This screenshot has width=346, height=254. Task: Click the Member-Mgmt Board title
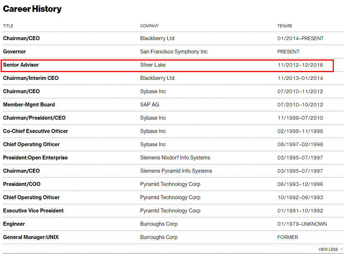(x=29, y=105)
